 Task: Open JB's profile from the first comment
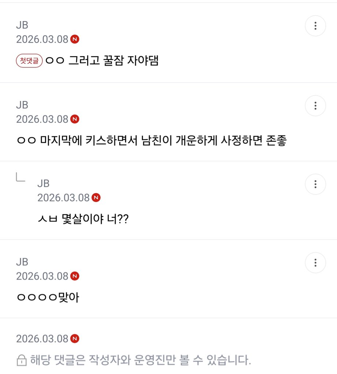click(22, 25)
